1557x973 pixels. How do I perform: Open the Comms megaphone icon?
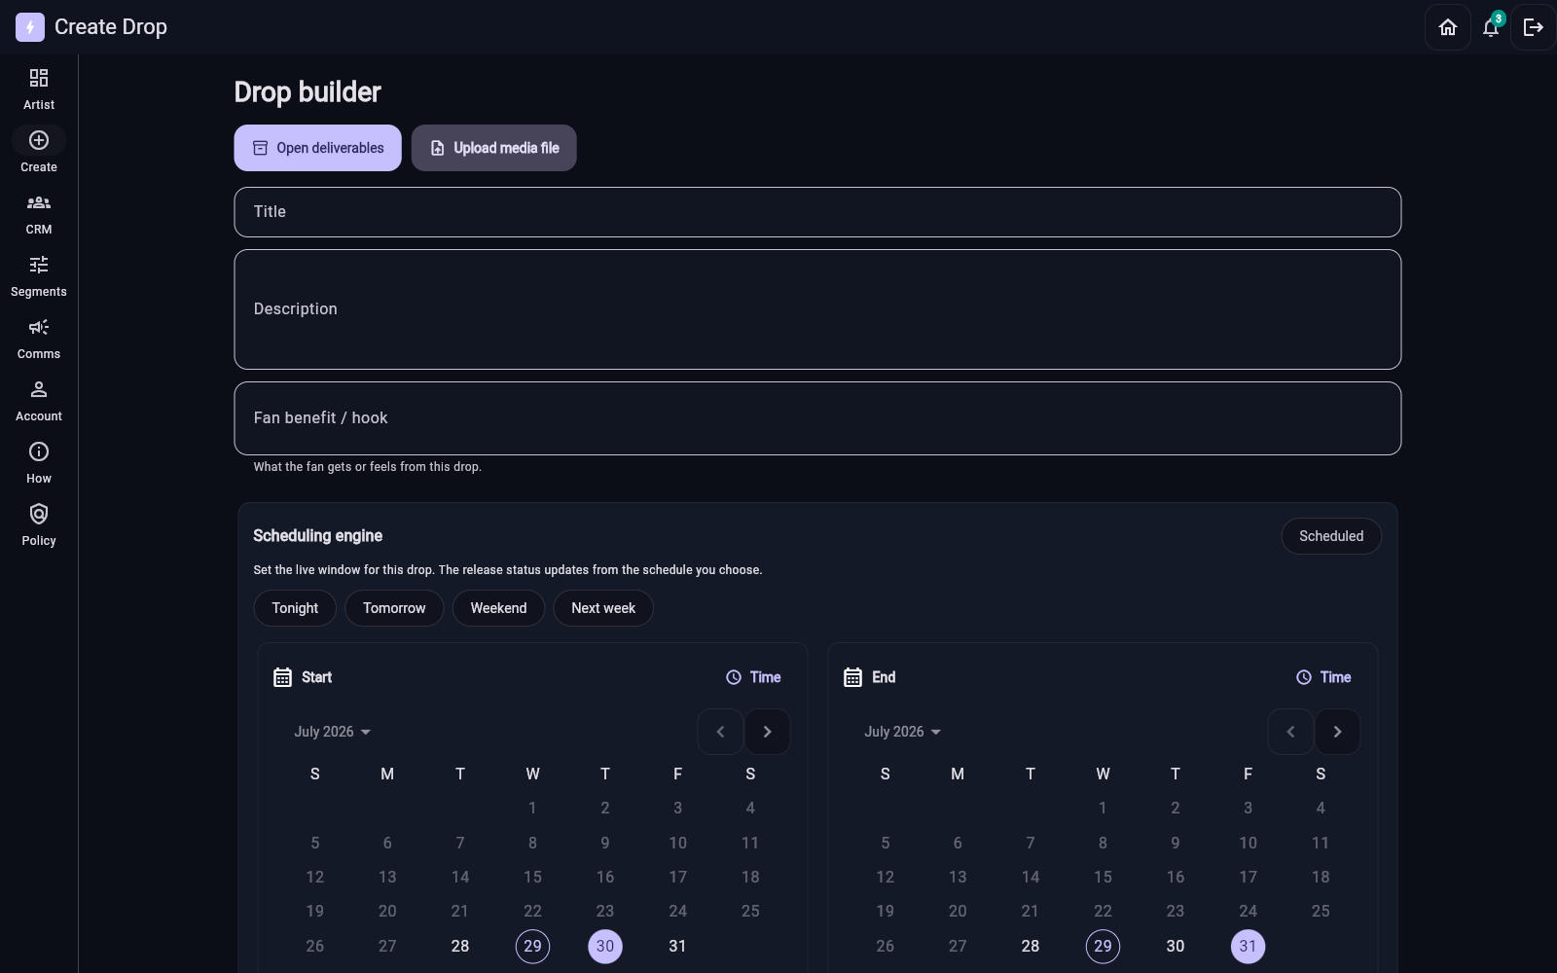pyautogui.click(x=39, y=327)
